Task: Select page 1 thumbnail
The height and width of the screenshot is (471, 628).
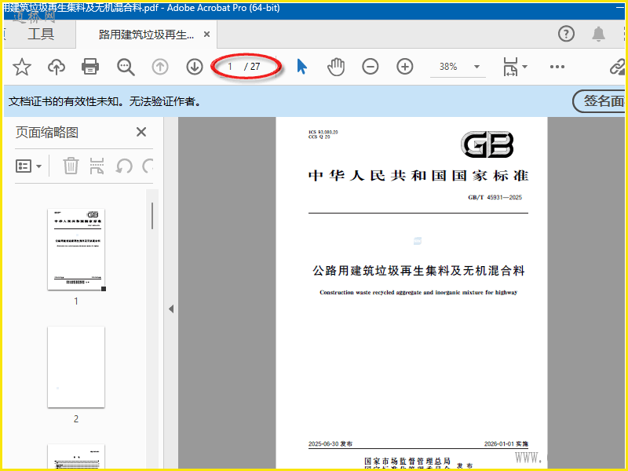Action: tap(76, 249)
